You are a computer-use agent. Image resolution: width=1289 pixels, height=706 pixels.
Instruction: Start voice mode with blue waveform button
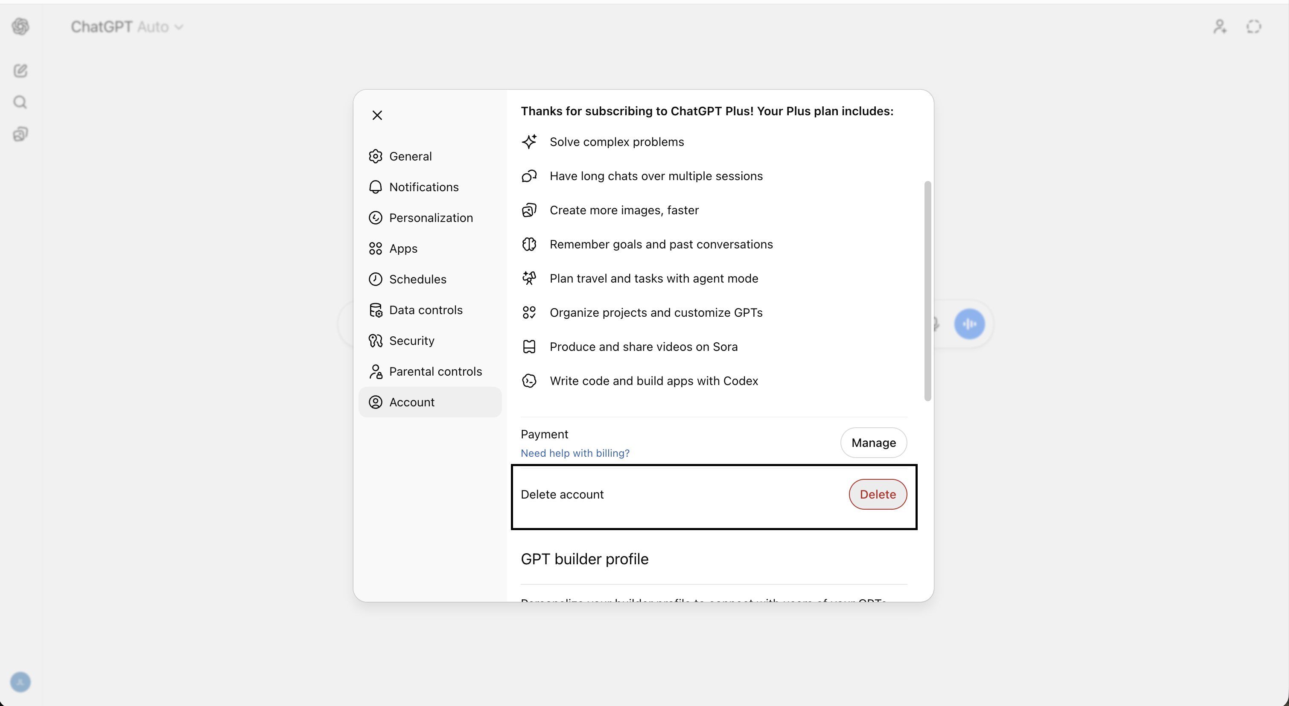[x=969, y=324]
